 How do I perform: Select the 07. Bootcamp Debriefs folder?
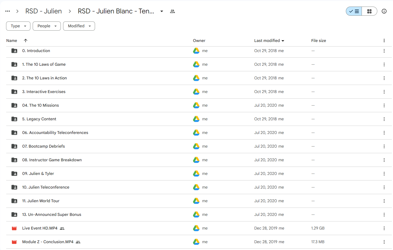click(x=44, y=146)
